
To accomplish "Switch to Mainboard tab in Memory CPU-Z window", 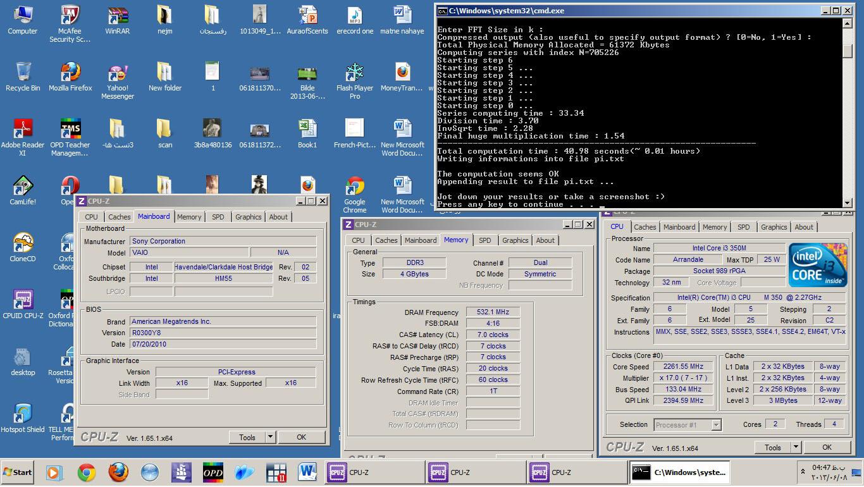I will [x=421, y=240].
